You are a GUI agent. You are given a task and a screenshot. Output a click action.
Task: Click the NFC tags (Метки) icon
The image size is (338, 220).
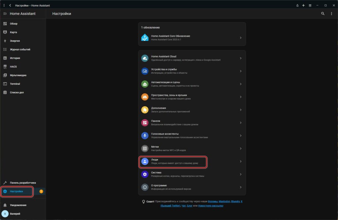[145, 149]
